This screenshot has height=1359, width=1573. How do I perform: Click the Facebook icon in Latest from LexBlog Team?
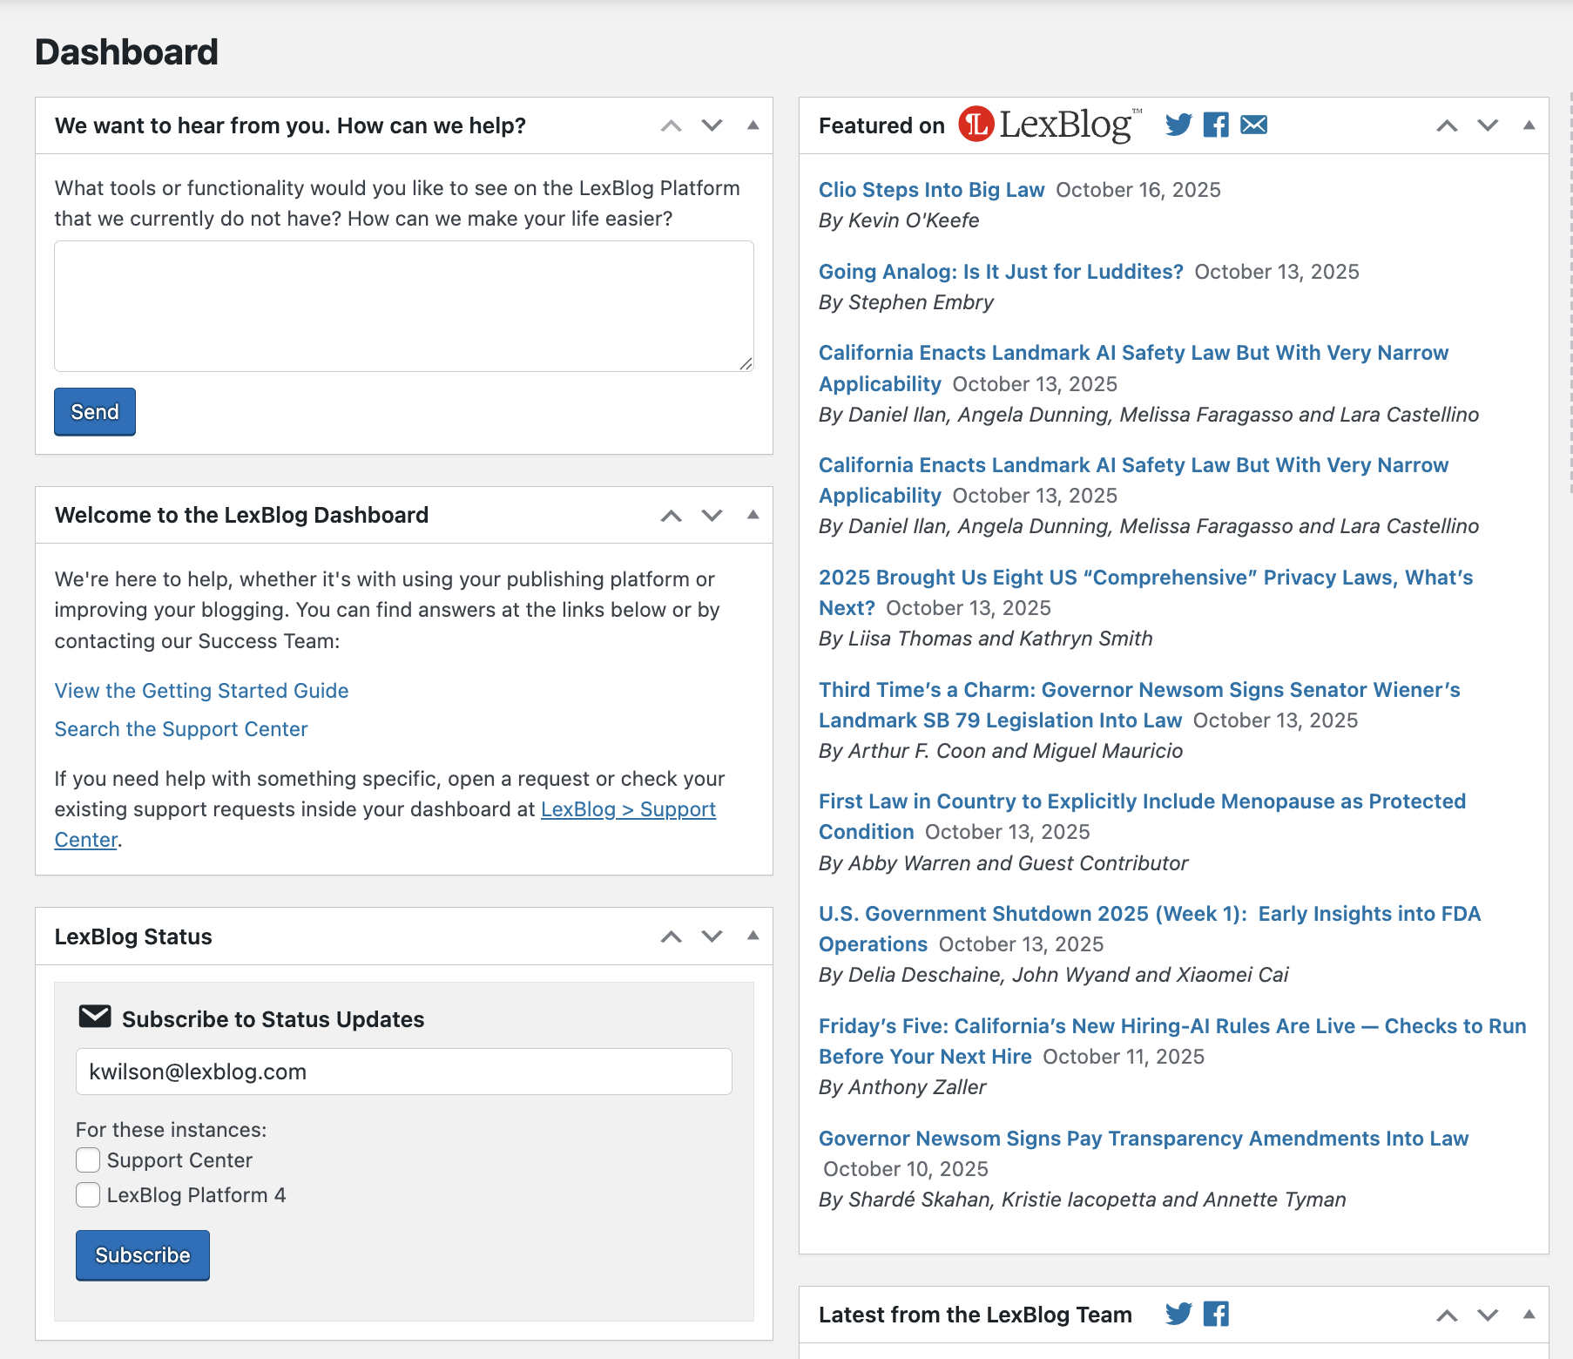pyautogui.click(x=1216, y=1314)
